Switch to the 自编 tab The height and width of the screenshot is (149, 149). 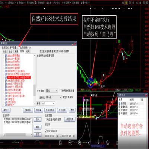22,51
